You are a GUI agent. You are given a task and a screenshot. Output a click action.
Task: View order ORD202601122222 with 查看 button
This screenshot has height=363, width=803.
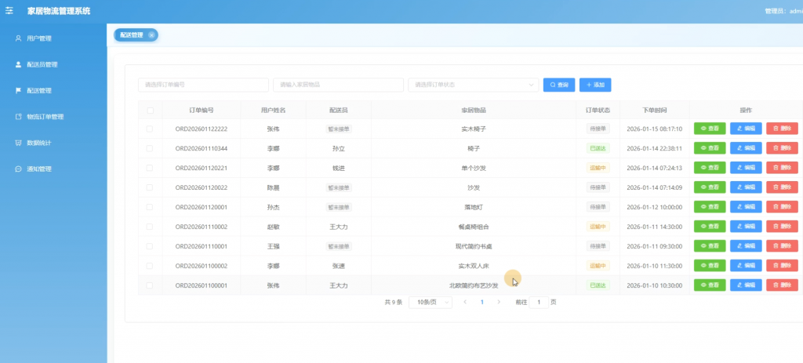[710, 129]
